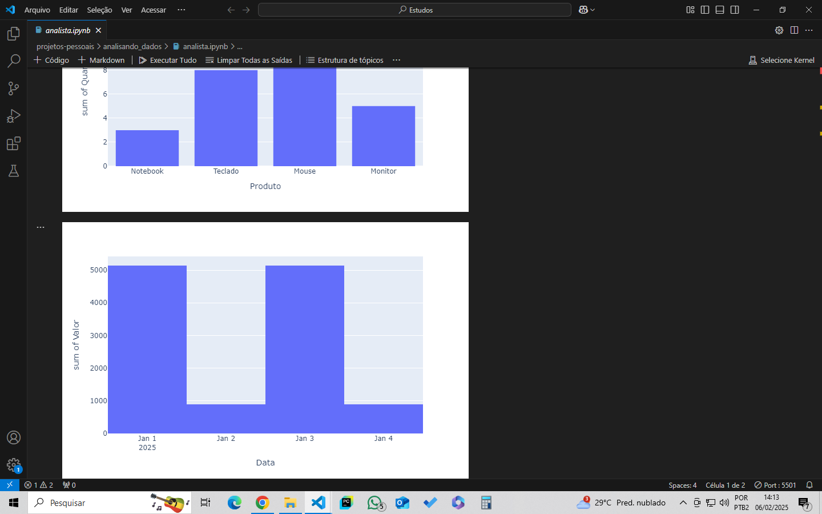Open the Editar menu
The image size is (822, 514).
pyautogui.click(x=68, y=10)
